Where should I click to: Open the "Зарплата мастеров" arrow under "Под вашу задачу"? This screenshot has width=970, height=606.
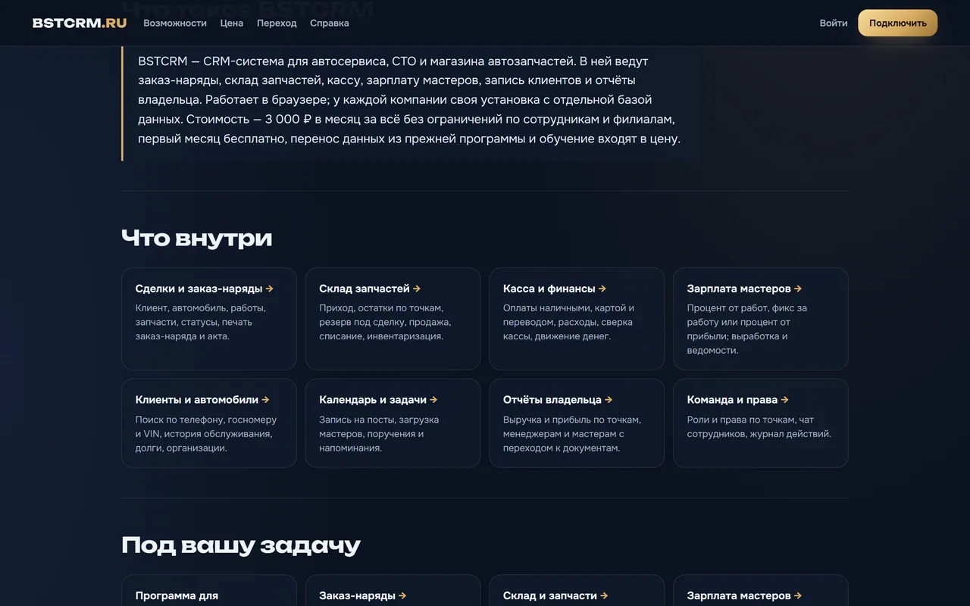click(x=798, y=596)
